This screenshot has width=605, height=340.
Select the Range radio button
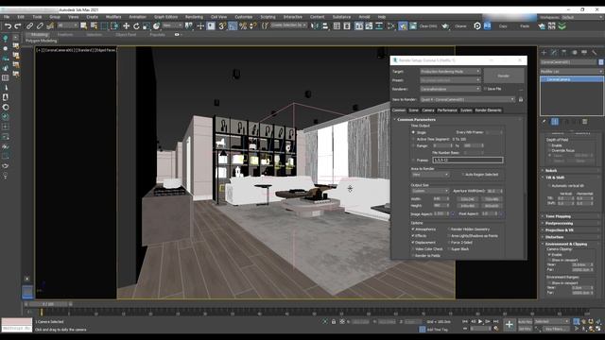click(413, 145)
